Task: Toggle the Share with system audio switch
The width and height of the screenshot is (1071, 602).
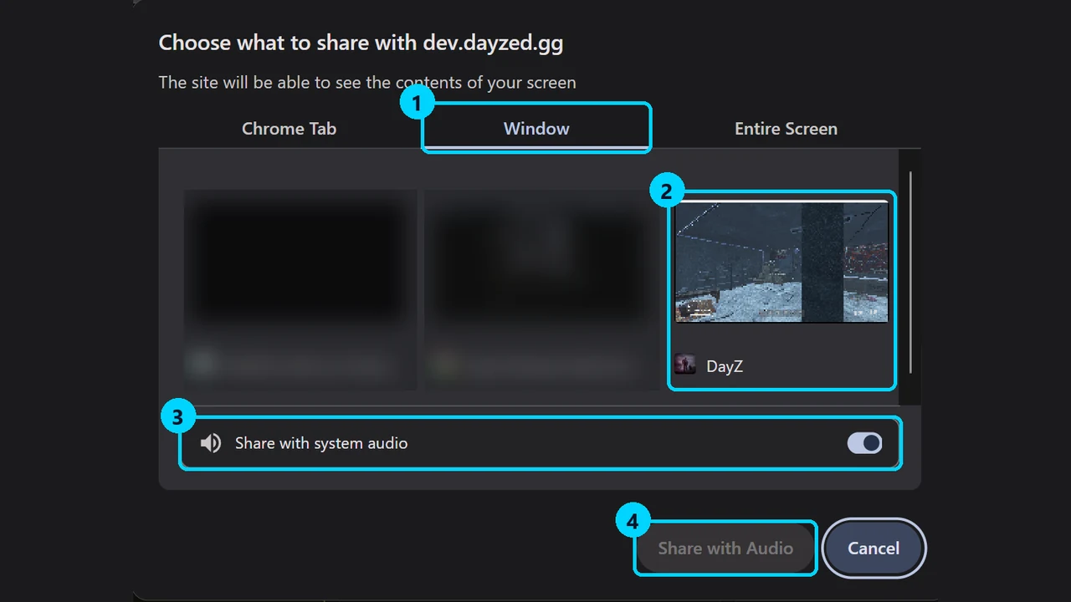Action: click(x=864, y=443)
